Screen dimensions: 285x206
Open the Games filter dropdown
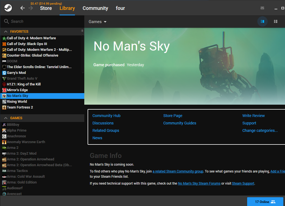tap(97, 22)
